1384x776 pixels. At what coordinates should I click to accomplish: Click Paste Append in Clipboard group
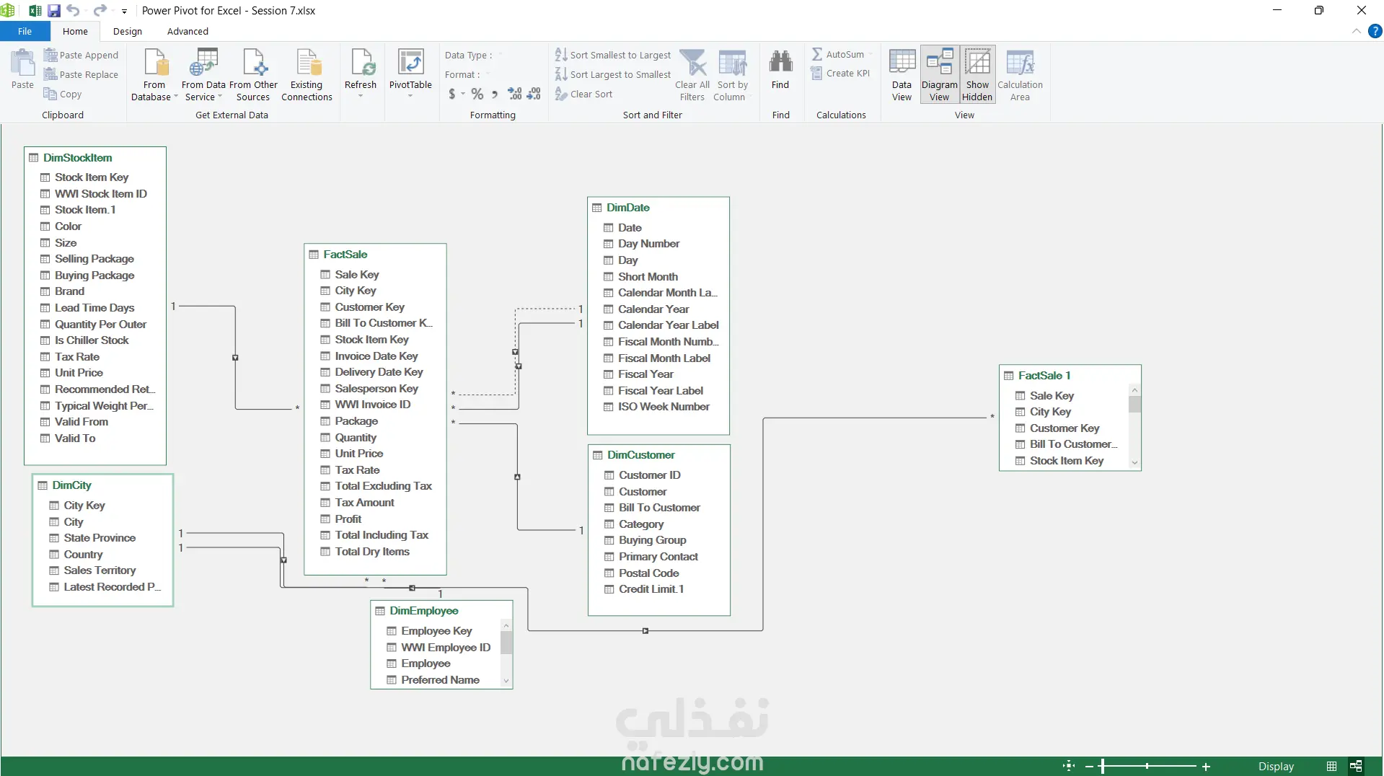(x=81, y=55)
